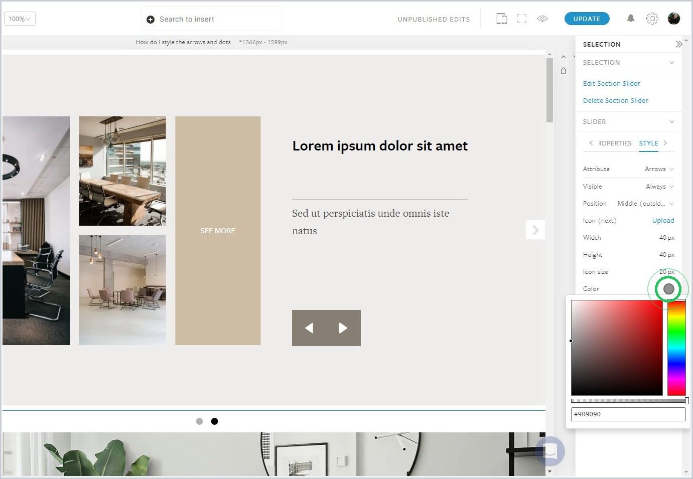Click the opacity slider below the color field

click(629, 401)
